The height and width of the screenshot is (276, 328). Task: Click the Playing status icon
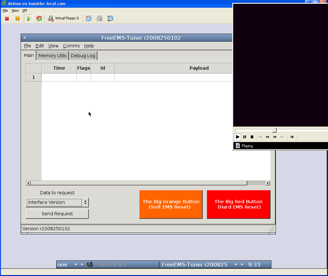click(238, 146)
